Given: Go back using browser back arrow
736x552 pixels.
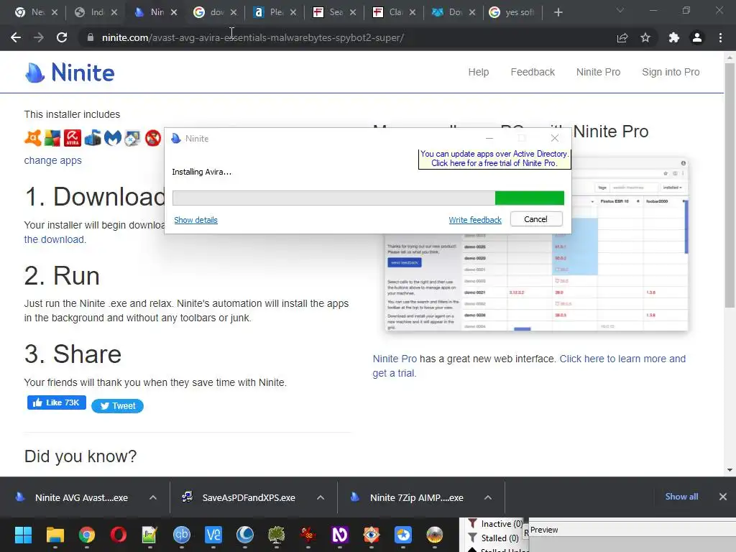Looking at the screenshot, I should tap(16, 37).
